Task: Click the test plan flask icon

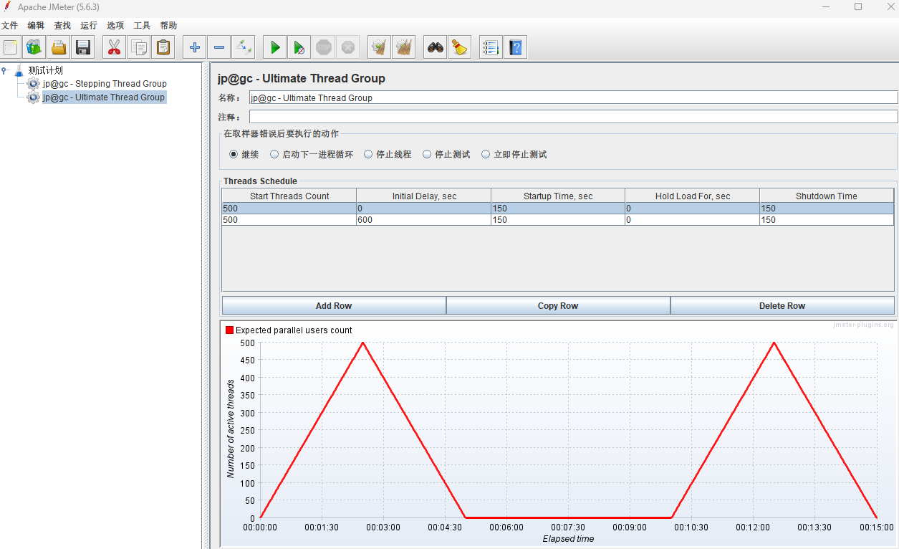Action: [19, 70]
